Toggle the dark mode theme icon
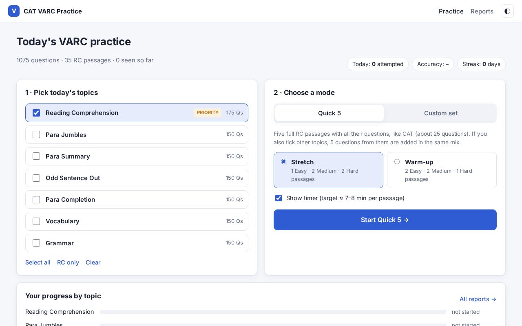The image size is (522, 326). tap(507, 11)
